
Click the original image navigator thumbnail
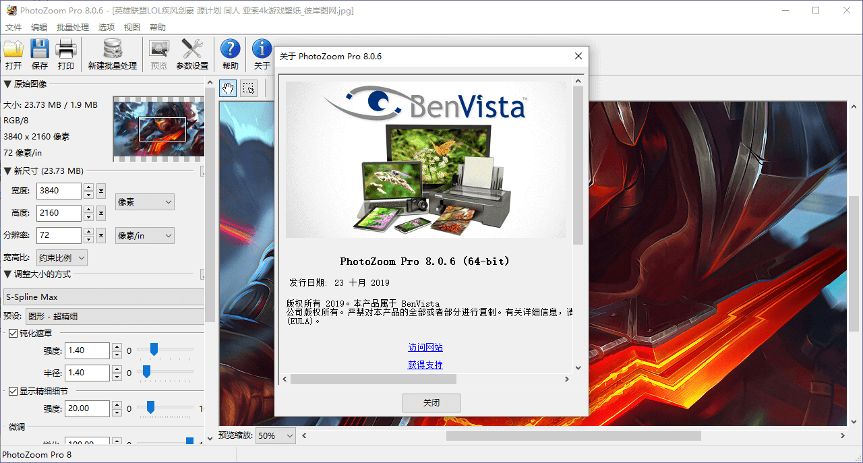point(158,129)
